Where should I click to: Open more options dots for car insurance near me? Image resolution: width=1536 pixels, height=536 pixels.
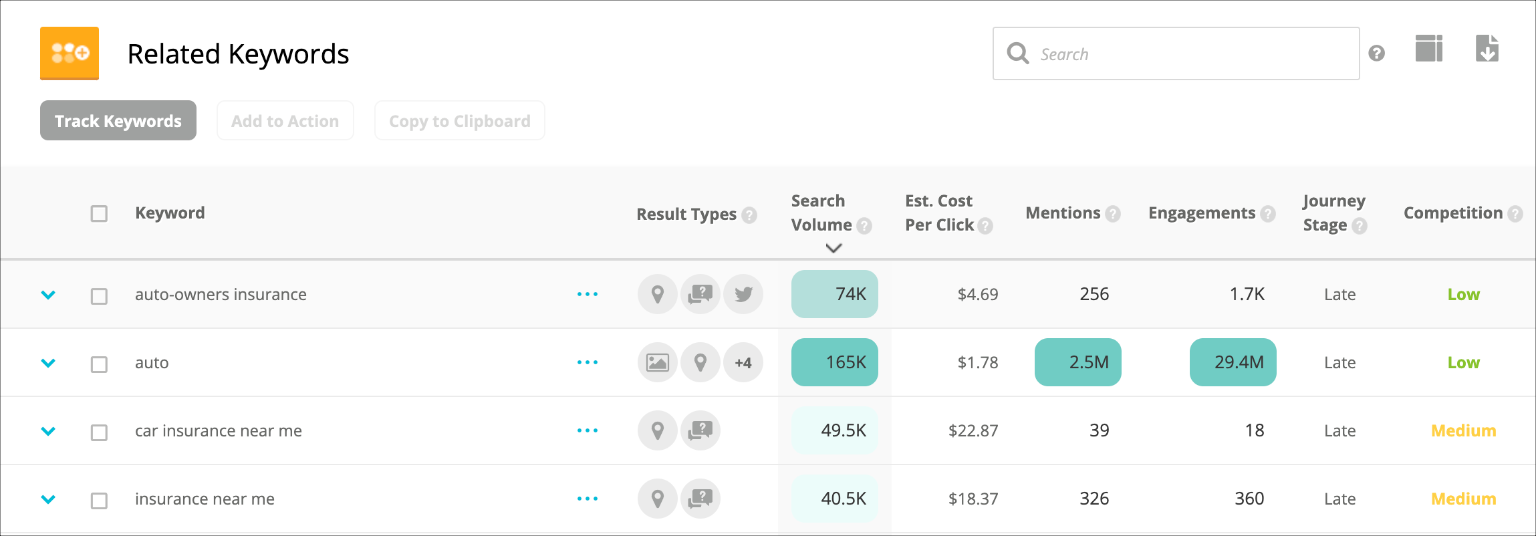(x=588, y=430)
